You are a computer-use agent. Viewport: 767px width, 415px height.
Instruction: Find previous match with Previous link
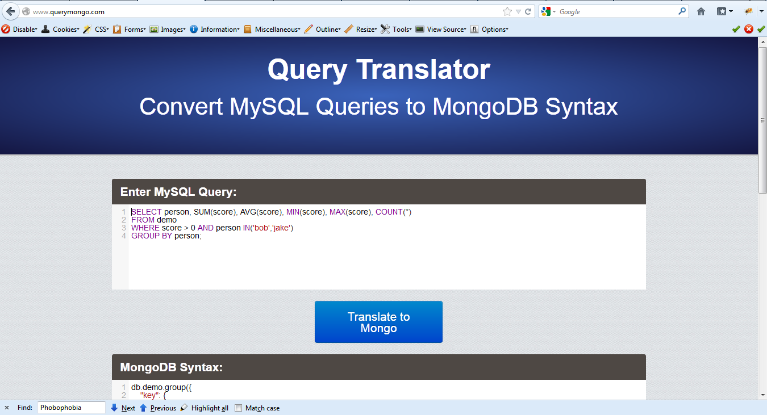point(163,408)
